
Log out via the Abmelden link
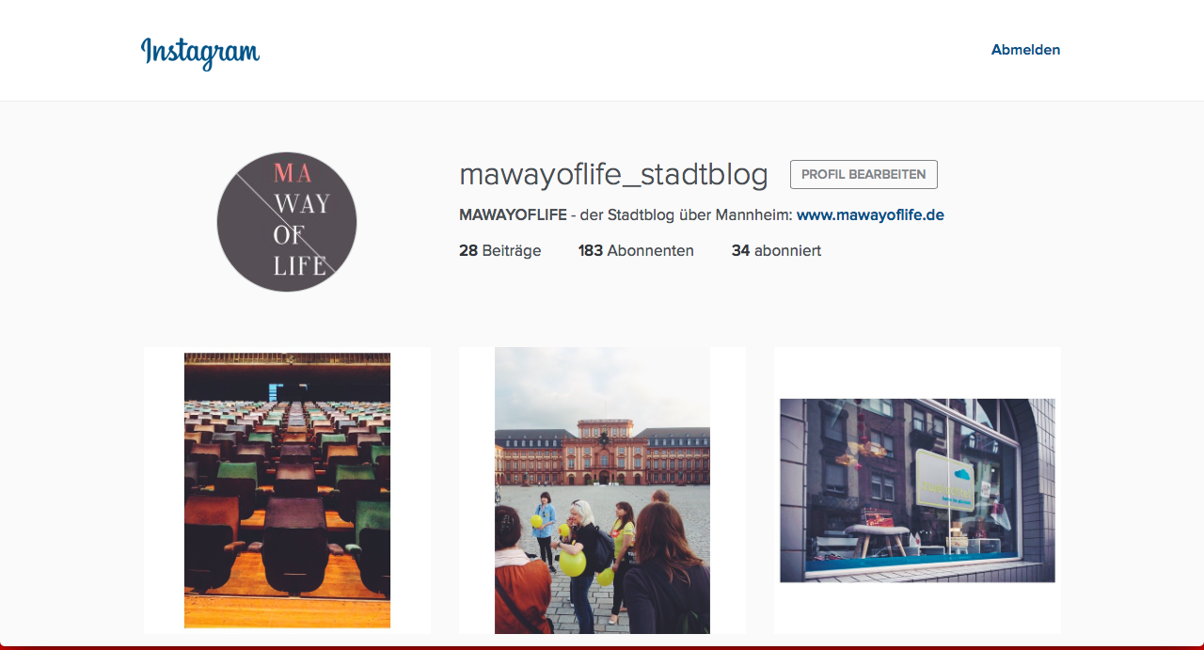point(1025,50)
